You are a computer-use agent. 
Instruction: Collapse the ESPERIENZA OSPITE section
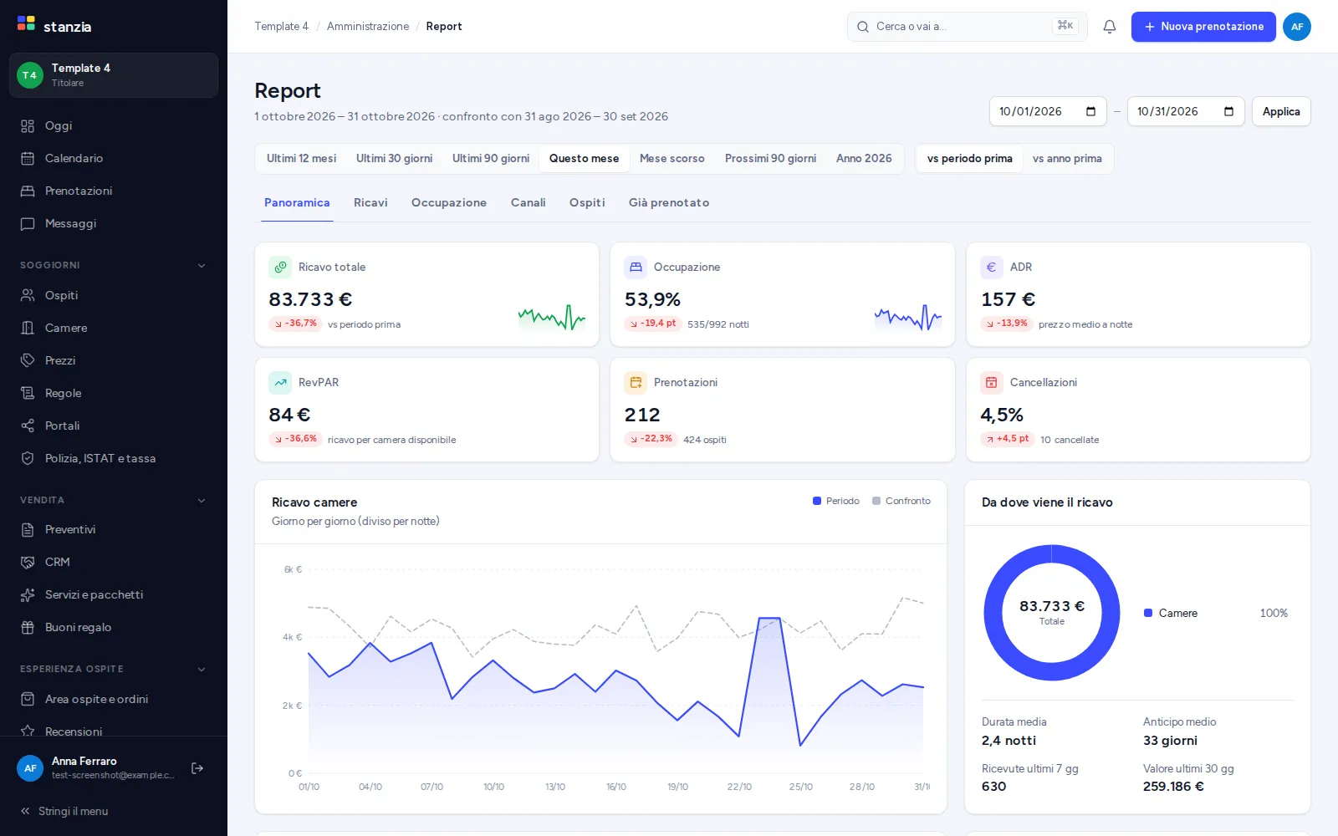(201, 669)
